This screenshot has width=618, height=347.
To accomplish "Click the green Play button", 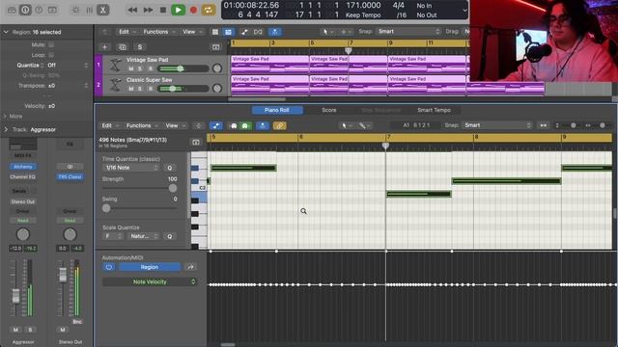I will coord(178,10).
